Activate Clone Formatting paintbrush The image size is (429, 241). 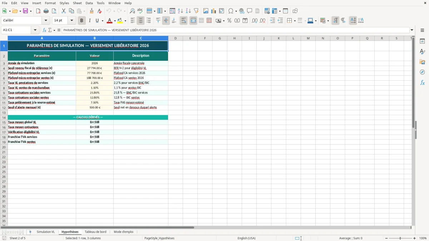point(92,11)
